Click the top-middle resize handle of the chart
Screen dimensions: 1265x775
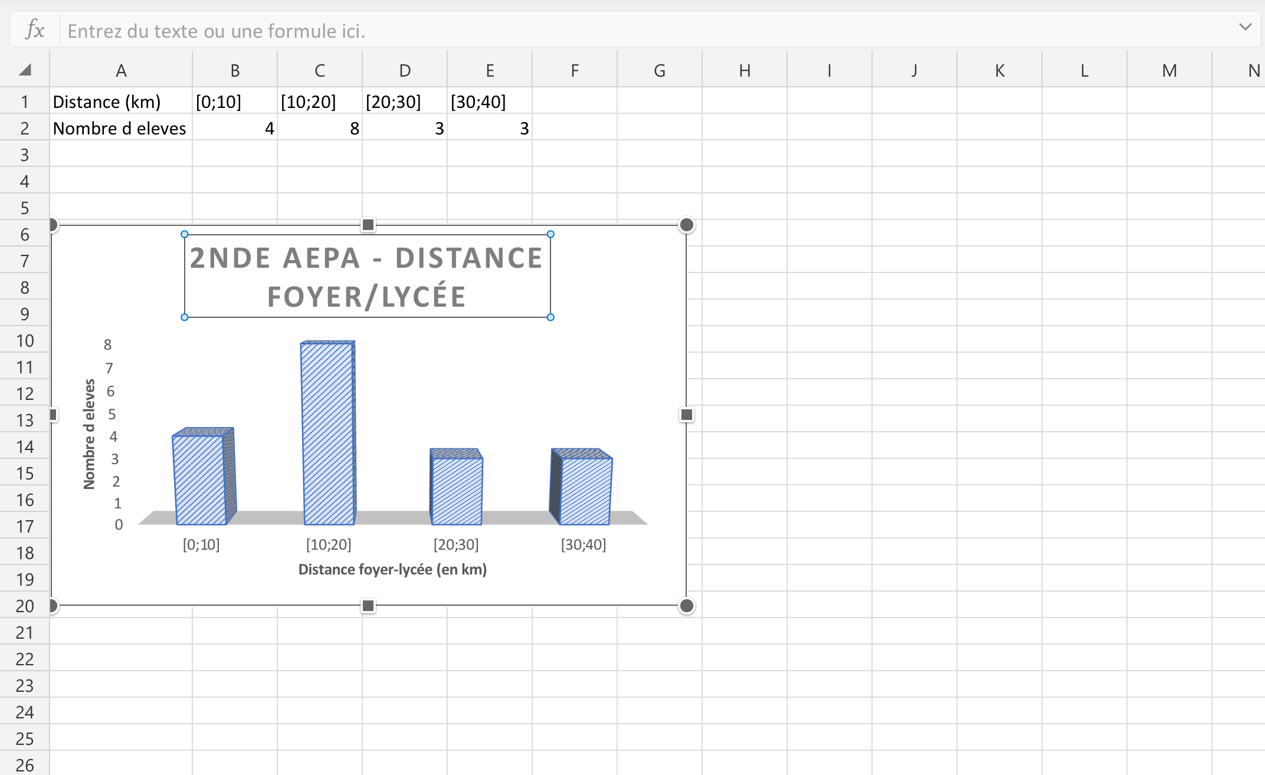tap(368, 225)
